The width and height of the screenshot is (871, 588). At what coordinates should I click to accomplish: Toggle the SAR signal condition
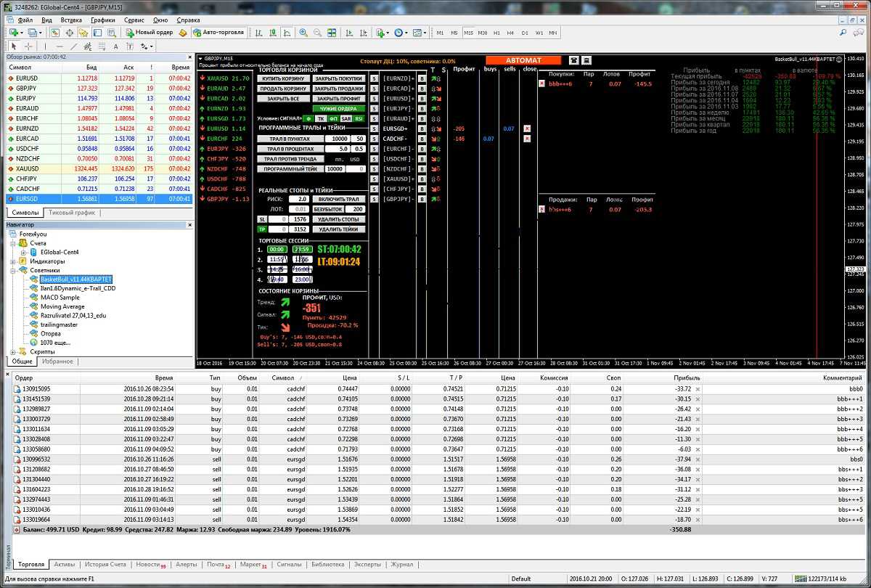pyautogui.click(x=346, y=118)
